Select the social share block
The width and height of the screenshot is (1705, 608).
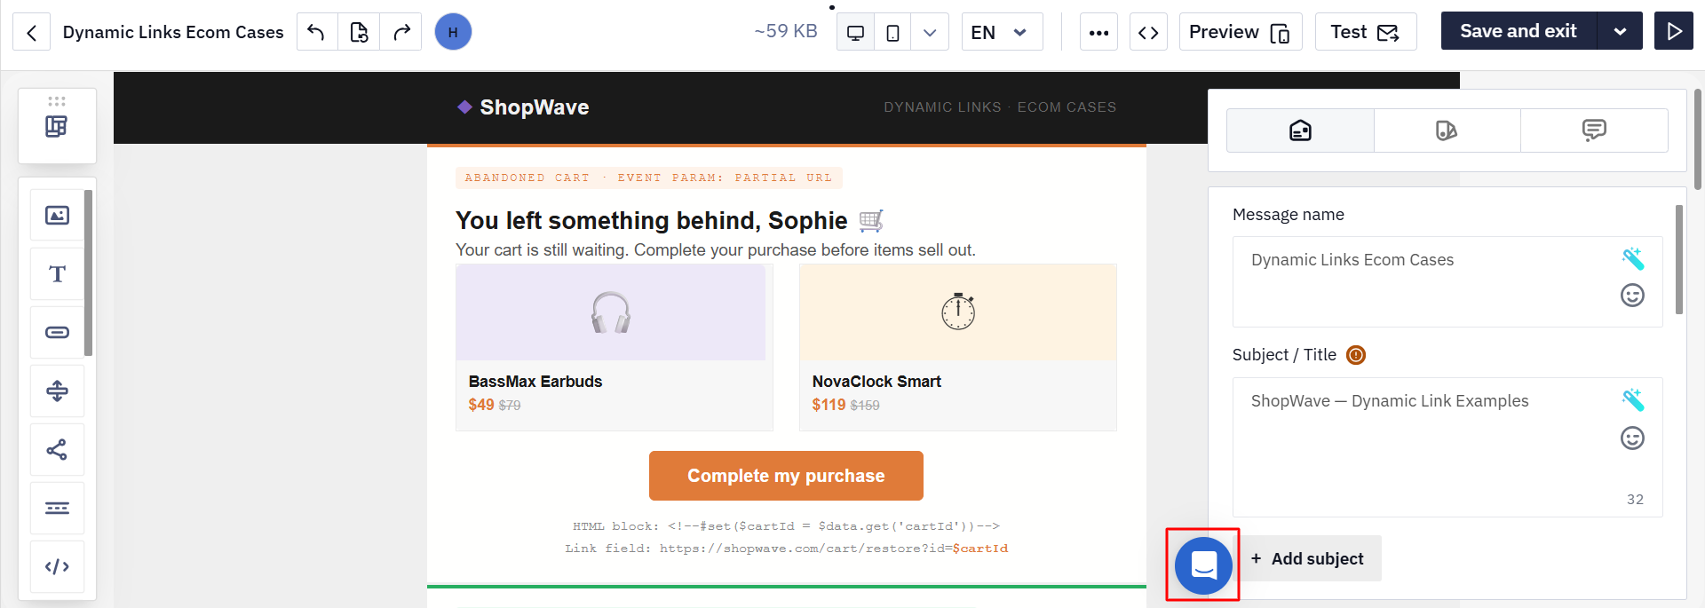coord(58,449)
